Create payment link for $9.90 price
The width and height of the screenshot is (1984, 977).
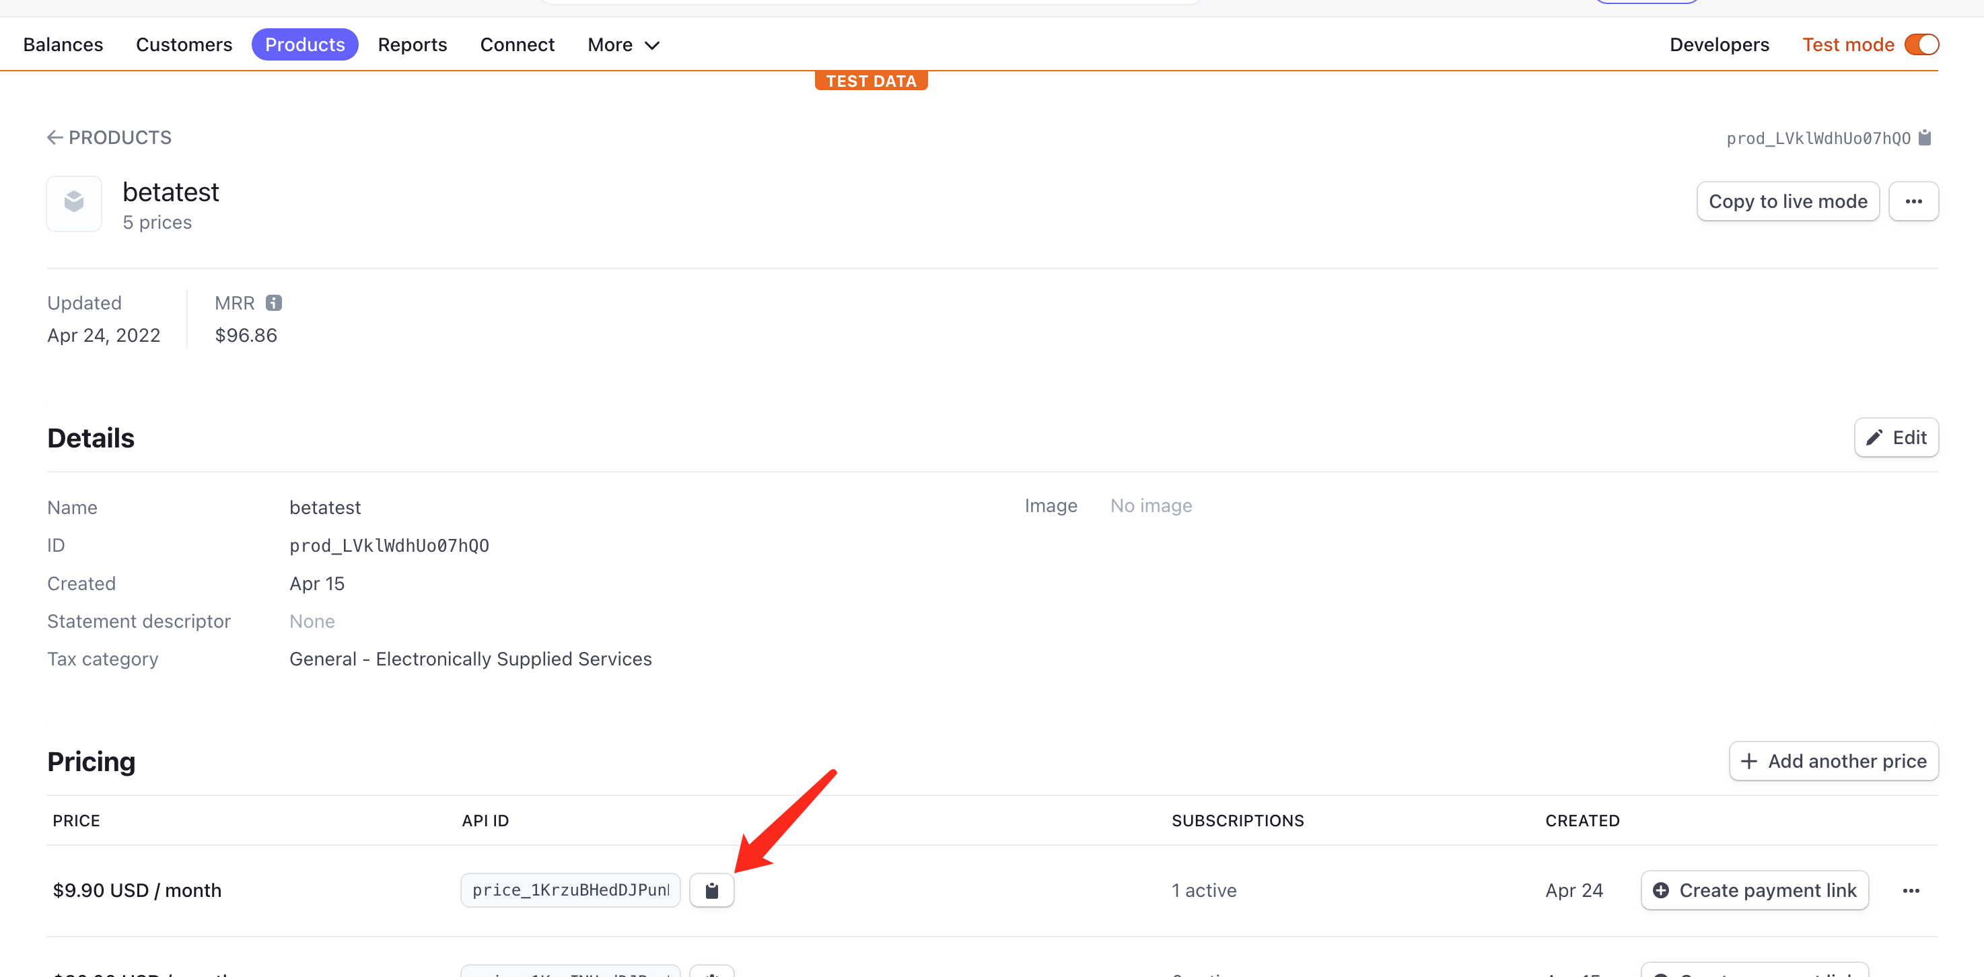coord(1755,890)
